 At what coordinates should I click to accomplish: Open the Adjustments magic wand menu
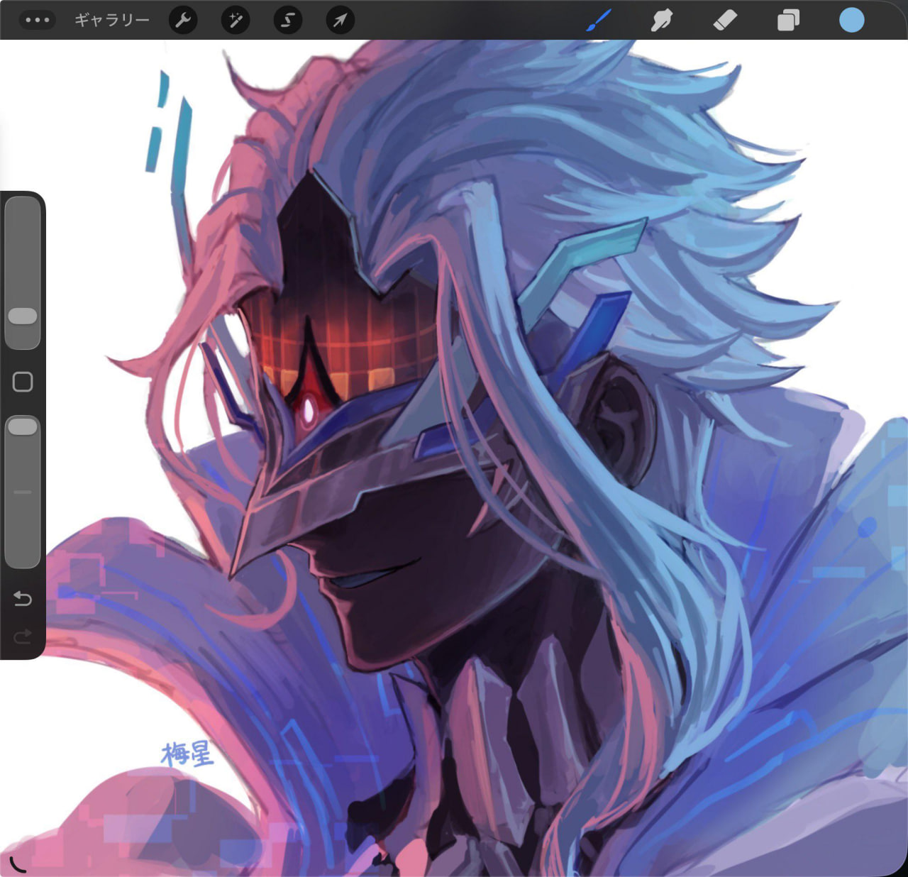[236, 20]
